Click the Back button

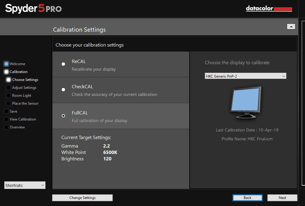click(247, 198)
